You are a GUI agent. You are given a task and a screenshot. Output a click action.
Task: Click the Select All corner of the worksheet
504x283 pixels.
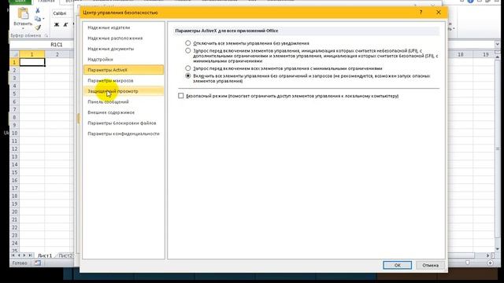point(14,54)
